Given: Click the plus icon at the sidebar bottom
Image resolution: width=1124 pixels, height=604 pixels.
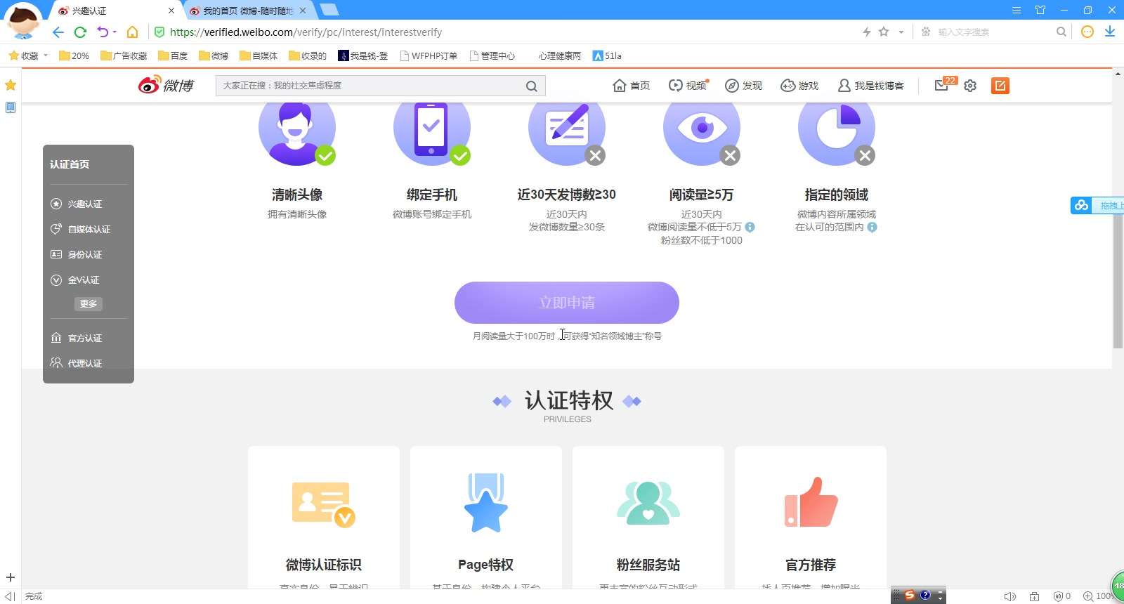Looking at the screenshot, I should [x=11, y=577].
